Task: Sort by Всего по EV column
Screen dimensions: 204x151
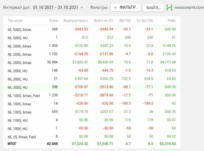Action: point(103,21)
